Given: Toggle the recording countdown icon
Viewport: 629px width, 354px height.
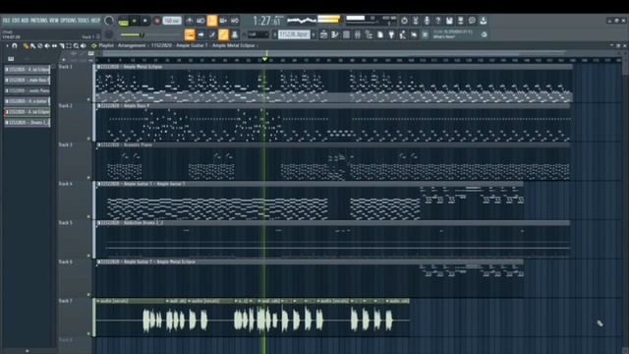Looking at the screenshot, I should tap(212, 21).
